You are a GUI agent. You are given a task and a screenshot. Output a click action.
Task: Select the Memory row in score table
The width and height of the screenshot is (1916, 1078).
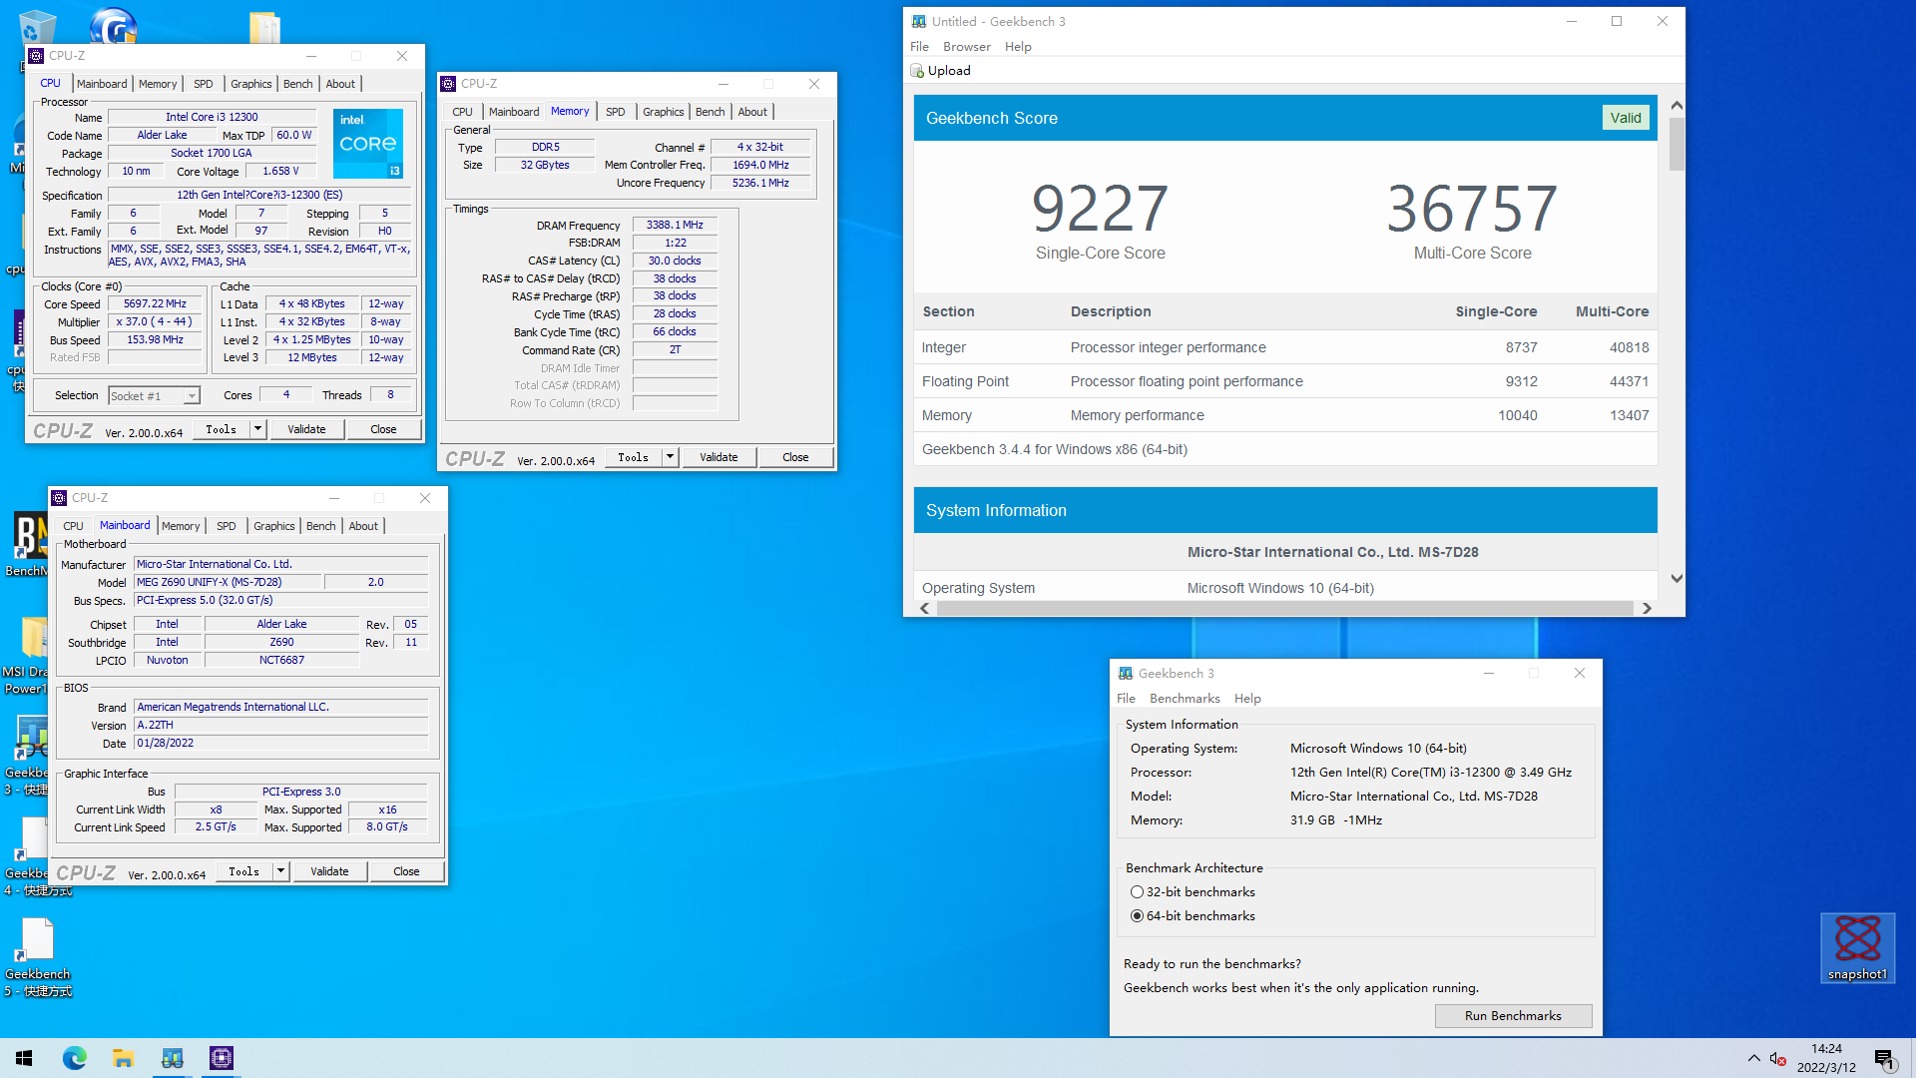(x=1285, y=415)
